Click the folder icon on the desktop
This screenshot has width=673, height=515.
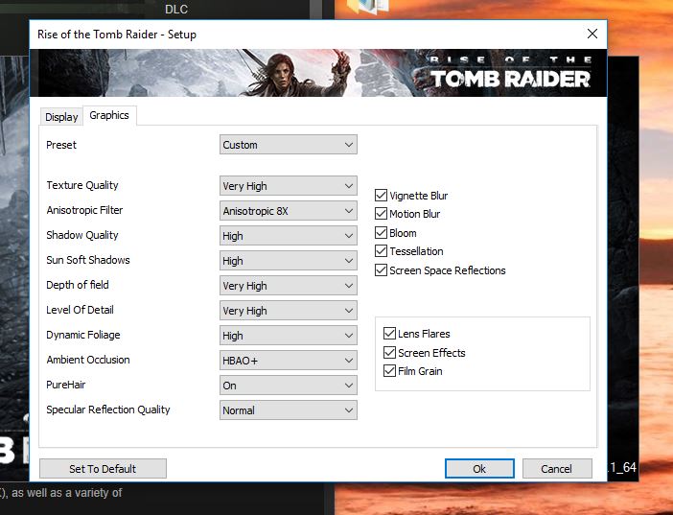(368, 7)
